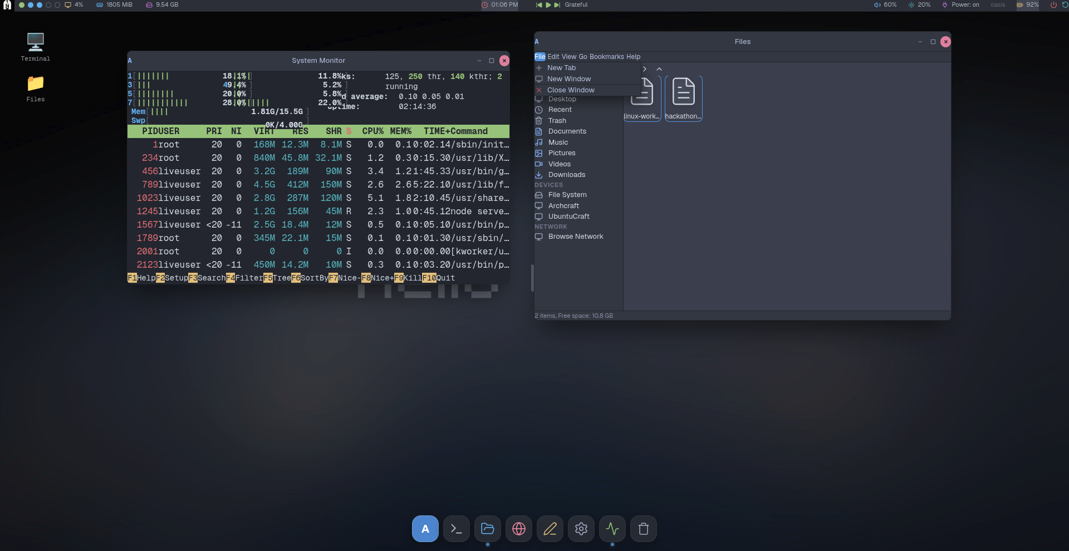Click F10 Quit in System Monitor
This screenshot has width=1069, height=551.
tap(439, 278)
